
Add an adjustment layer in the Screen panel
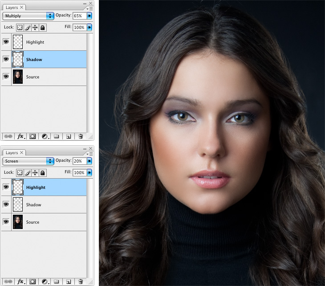45,282
